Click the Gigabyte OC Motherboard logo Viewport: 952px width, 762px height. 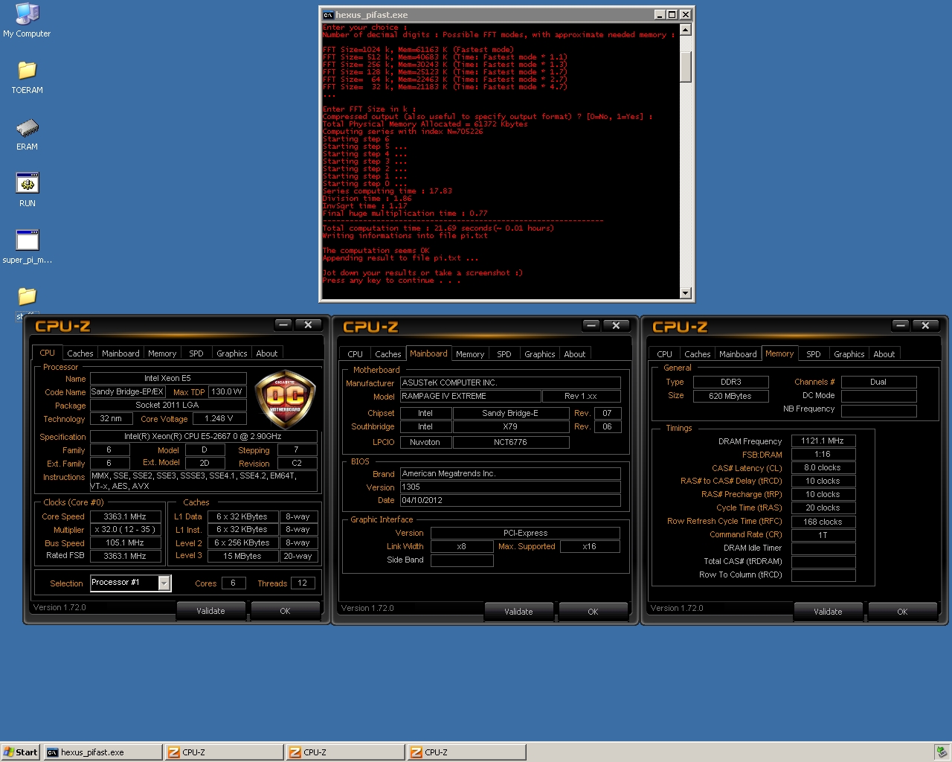click(x=286, y=400)
